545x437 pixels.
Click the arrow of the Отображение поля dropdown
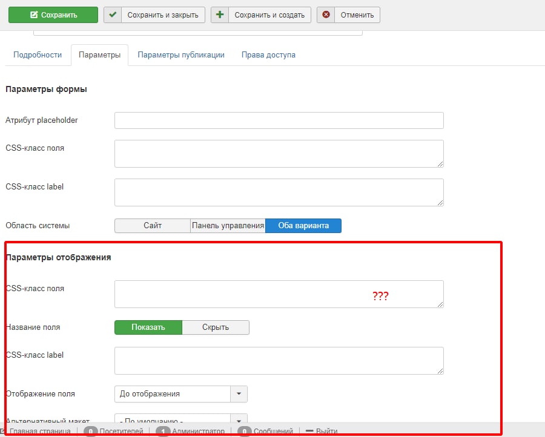coord(239,394)
